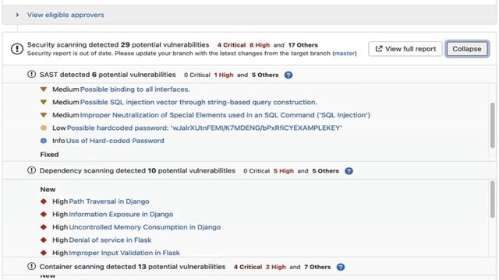Open Possible hardcoded password vulnerability
Viewport: 499px width, 280px height.
[x=204, y=128]
